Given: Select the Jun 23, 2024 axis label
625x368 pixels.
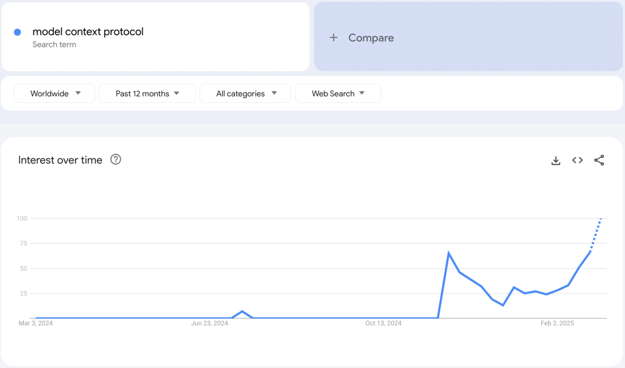Looking at the screenshot, I should point(209,323).
